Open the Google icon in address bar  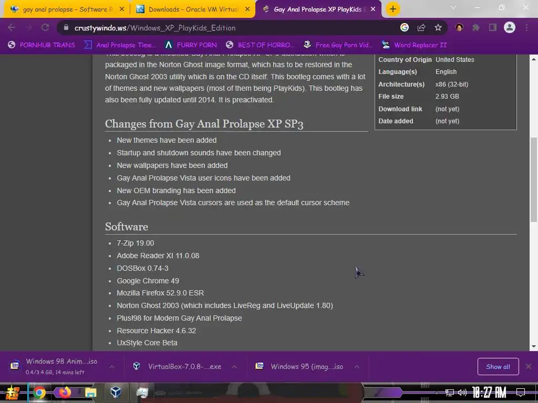pos(405,28)
